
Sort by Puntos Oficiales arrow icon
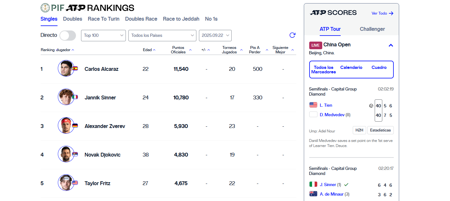coord(190,50)
